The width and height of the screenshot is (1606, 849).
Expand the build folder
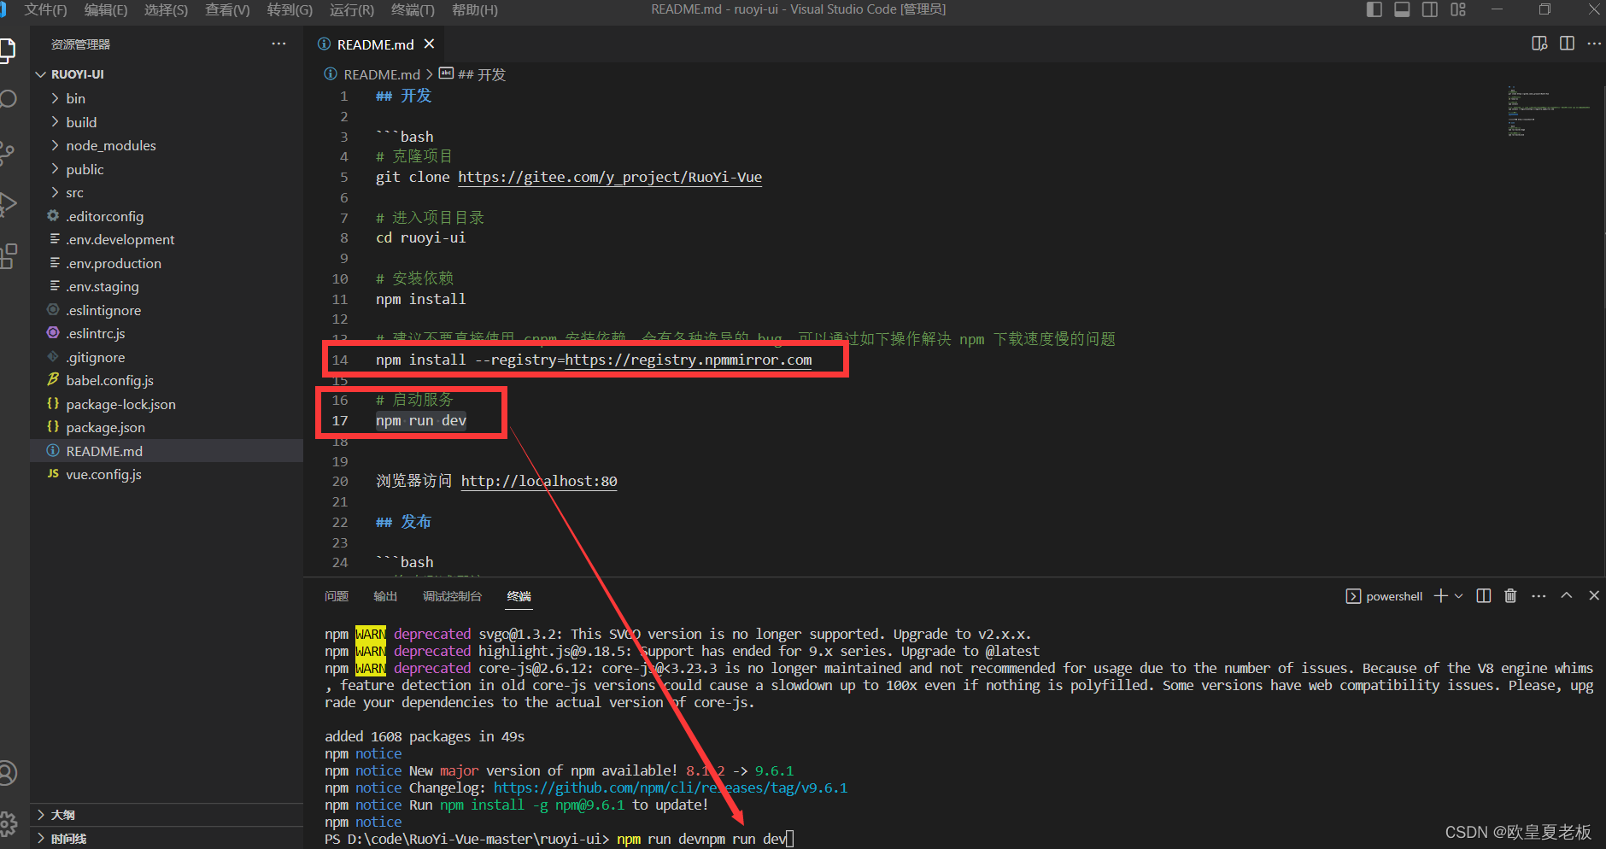click(167, 122)
